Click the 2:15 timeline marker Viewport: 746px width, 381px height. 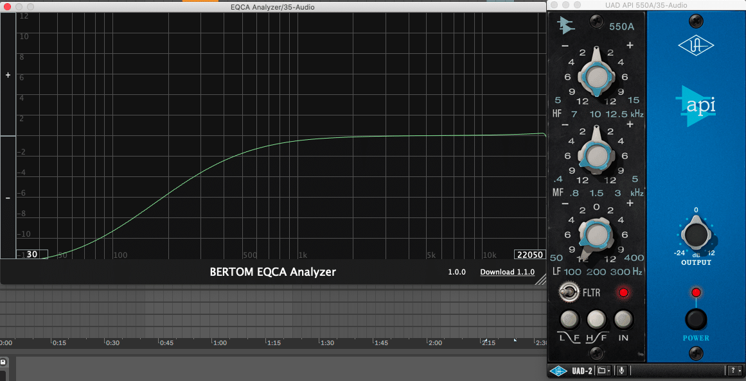pos(489,343)
